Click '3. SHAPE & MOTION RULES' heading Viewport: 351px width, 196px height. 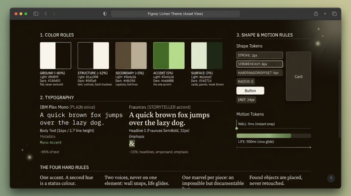tap(265, 35)
